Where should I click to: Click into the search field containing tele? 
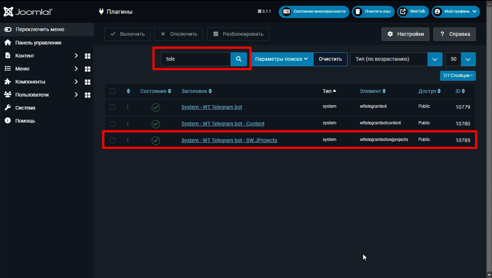[195, 59]
